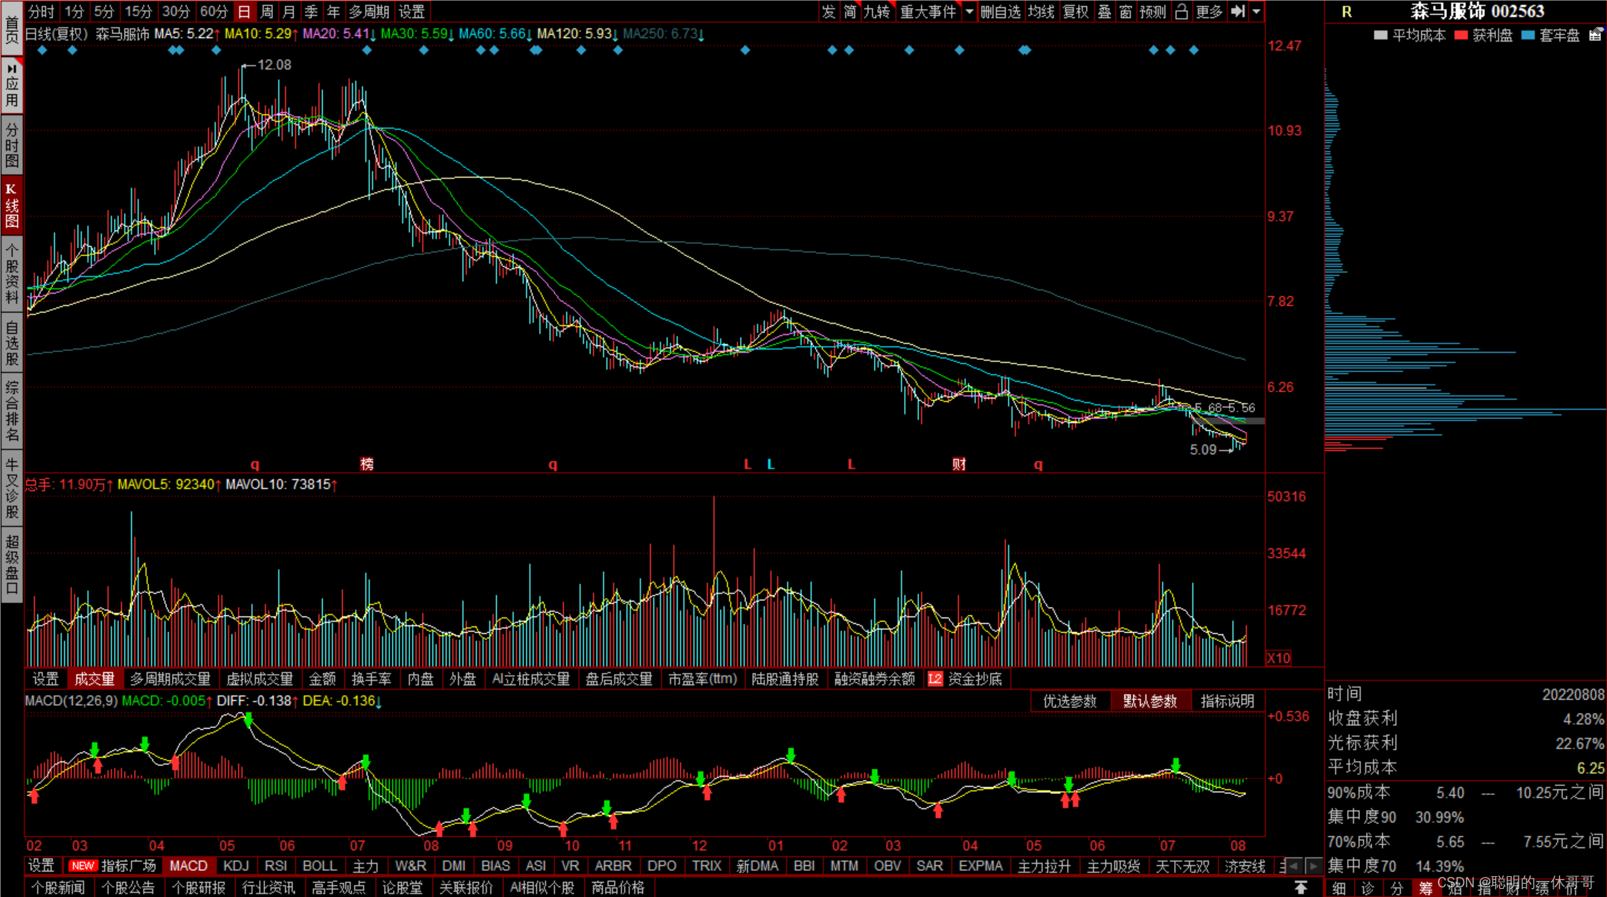Expand the 重大事件 dropdown arrow

(x=969, y=11)
